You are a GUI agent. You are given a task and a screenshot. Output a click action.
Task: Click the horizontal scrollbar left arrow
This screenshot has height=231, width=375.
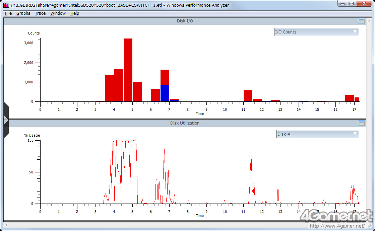point(6,225)
